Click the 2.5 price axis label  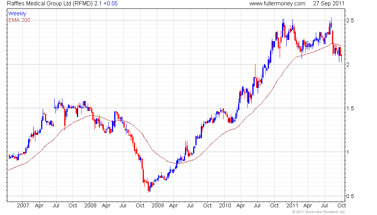(x=350, y=20)
